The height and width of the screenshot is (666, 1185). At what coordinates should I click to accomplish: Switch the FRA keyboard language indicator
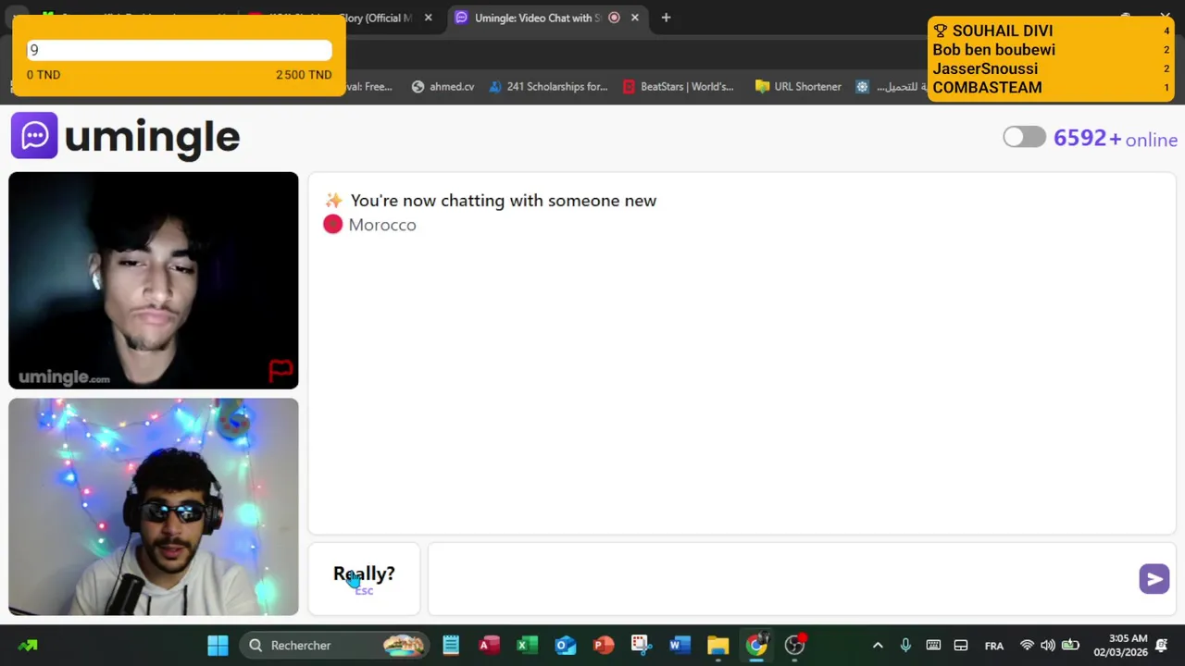click(x=994, y=646)
